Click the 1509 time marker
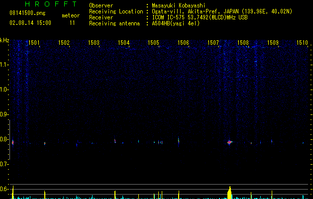Screen dimensions: 313x199 (273, 43)
